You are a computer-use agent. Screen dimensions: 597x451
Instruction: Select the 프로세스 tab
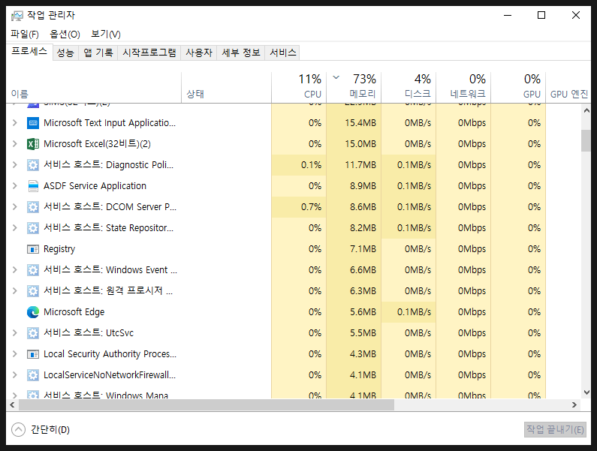click(29, 51)
